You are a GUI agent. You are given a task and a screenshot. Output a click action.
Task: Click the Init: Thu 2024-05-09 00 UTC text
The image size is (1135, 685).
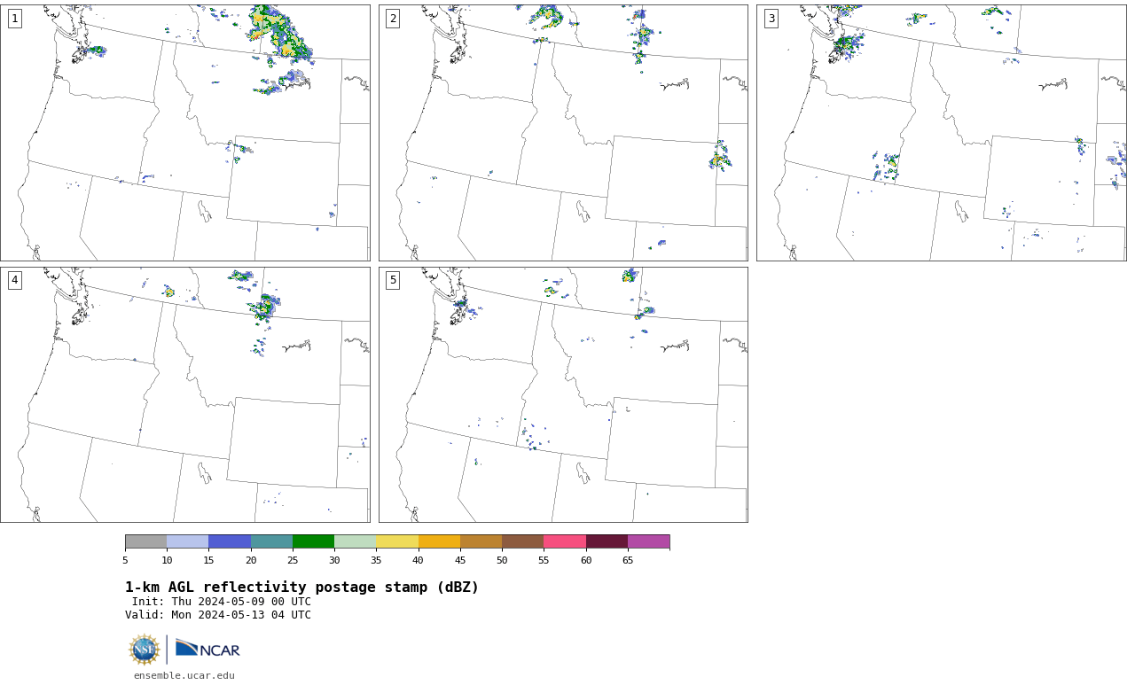click(x=222, y=602)
